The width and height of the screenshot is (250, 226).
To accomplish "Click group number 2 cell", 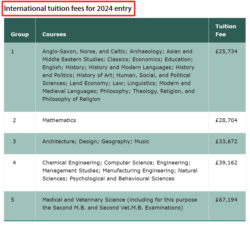I will (x=20, y=122).
